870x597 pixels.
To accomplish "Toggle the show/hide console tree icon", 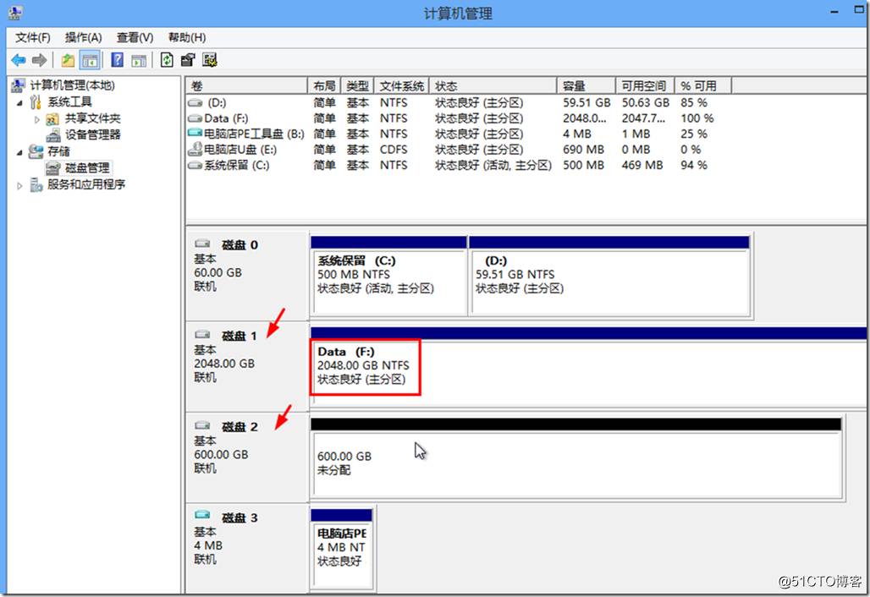I will tap(90, 60).
